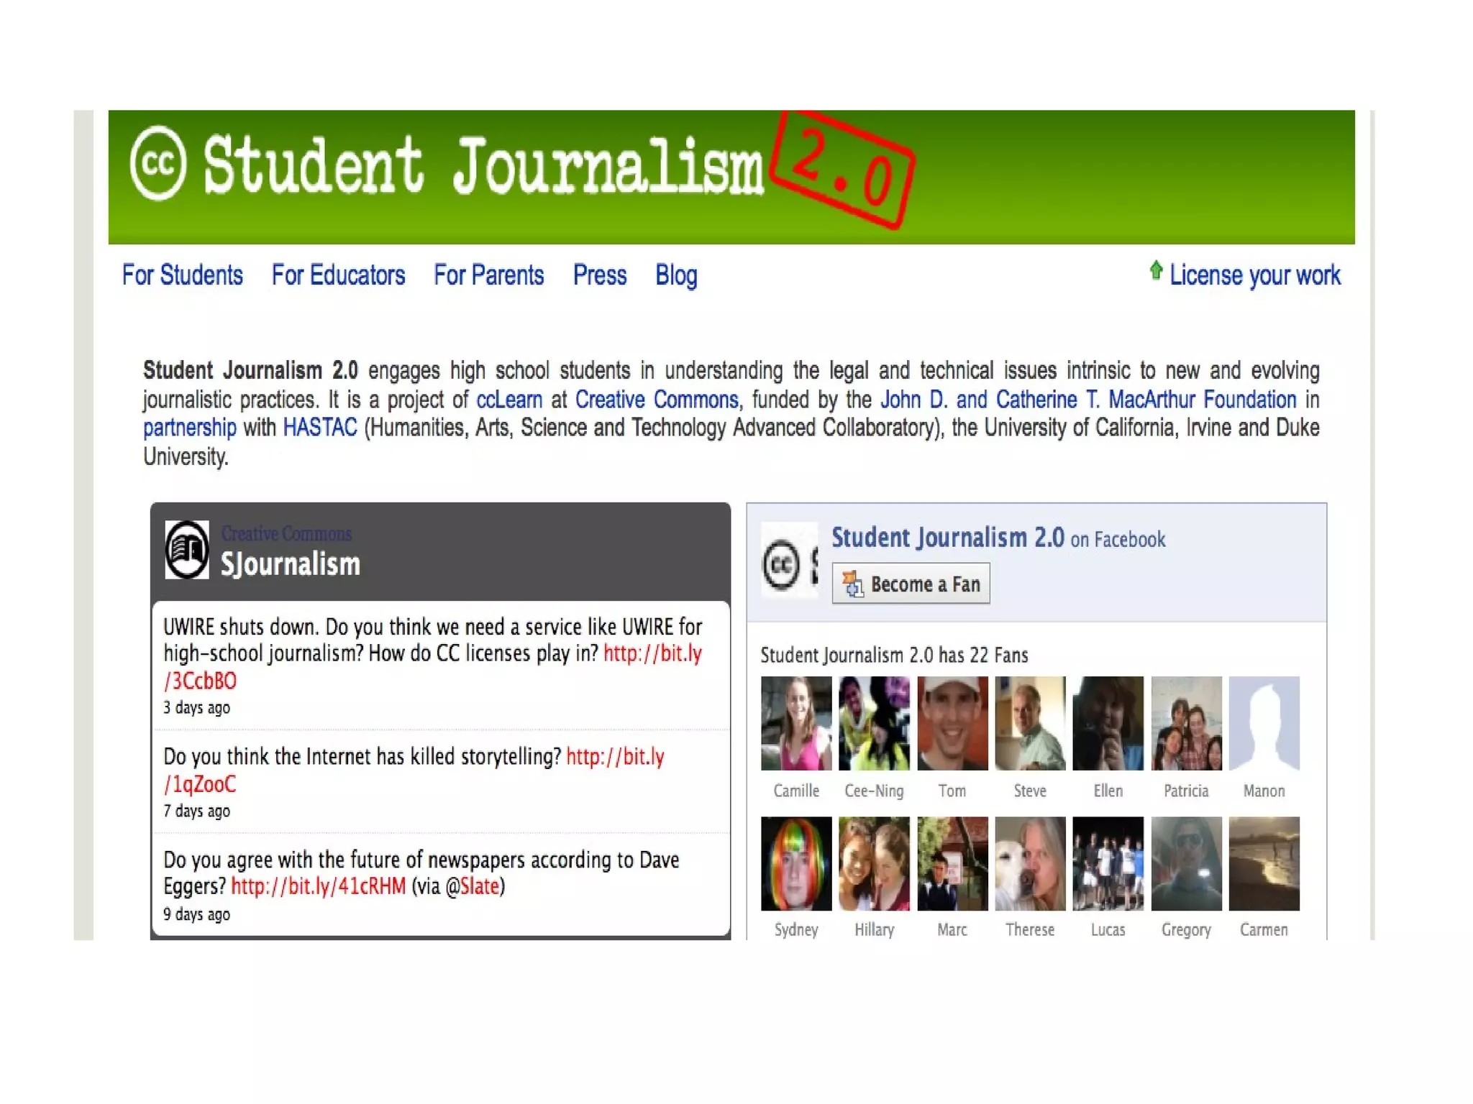Open the For Students menu item
Image resolution: width=1473 pixels, height=1104 pixels.
183,275
